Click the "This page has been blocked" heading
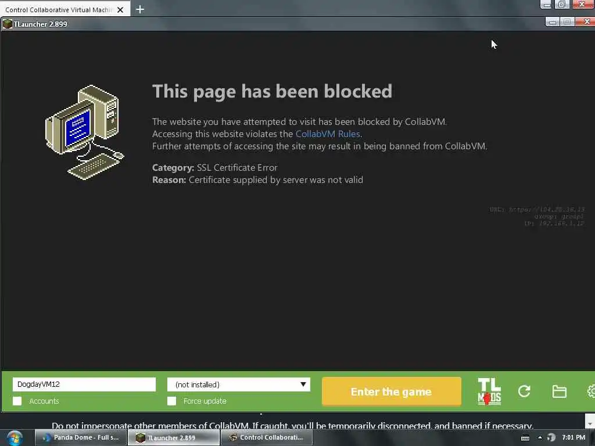This screenshot has height=446, width=595. tap(272, 91)
